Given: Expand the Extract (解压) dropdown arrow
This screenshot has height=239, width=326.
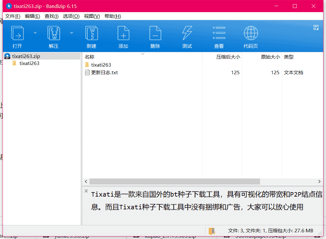Looking at the screenshot, I should pyautogui.click(x=71, y=33).
